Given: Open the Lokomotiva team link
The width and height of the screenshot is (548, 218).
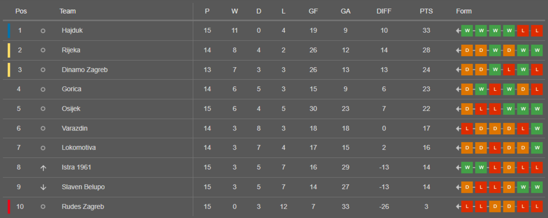Looking at the screenshot, I should tap(78, 148).
